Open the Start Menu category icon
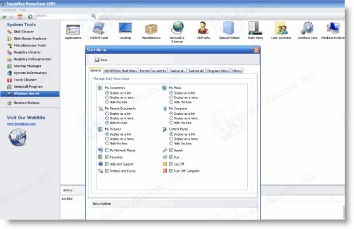The height and width of the screenshot is (229, 354). click(255, 31)
